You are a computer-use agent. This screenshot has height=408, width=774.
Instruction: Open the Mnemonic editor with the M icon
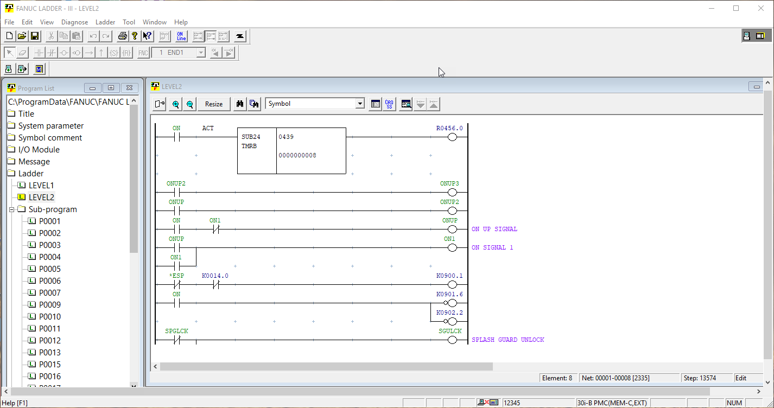point(39,68)
